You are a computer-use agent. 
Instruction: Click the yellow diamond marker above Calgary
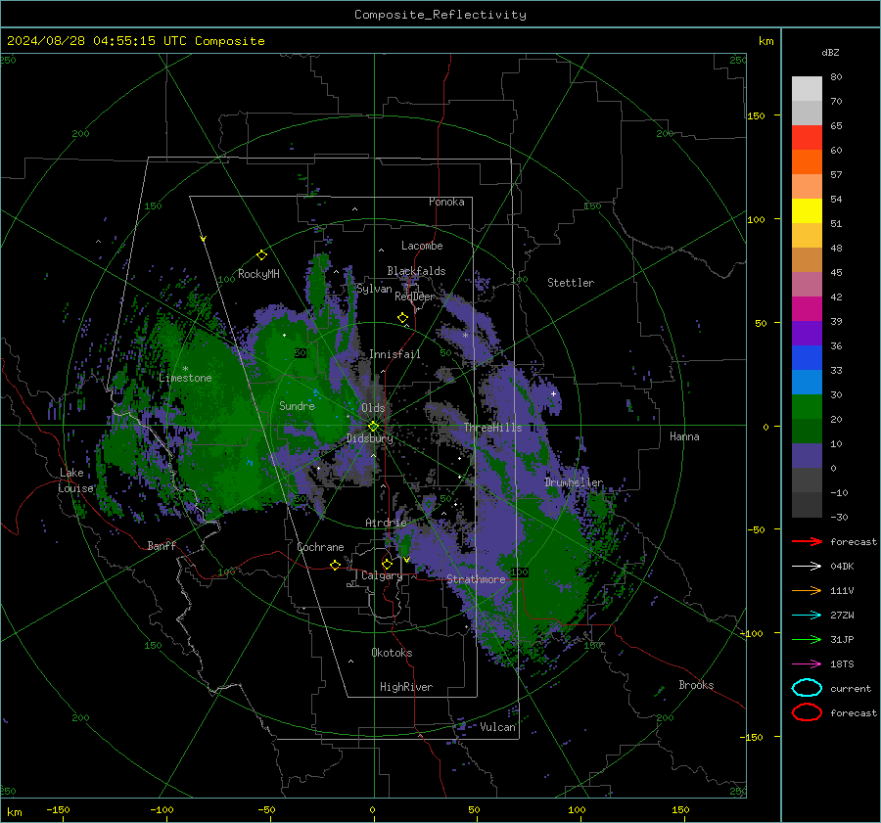point(387,564)
